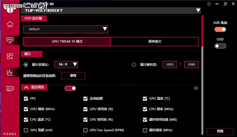Click the V 1.5.6.1 version text
This screenshot has height=137, width=237.
(10, 134)
